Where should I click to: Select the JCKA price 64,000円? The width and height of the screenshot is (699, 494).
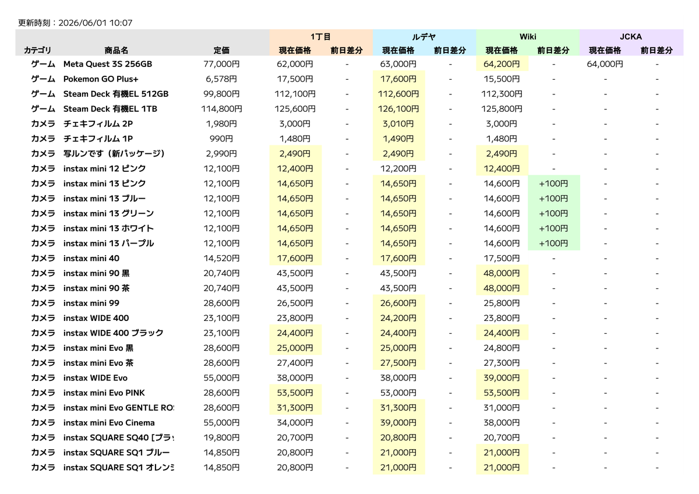605,64
